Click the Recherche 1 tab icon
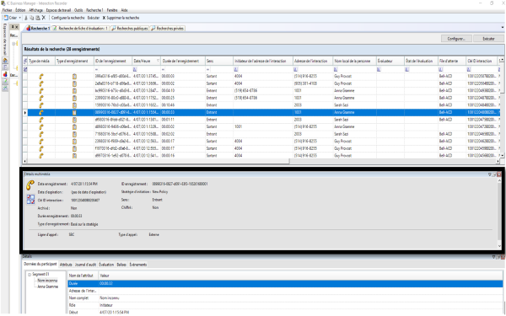 pos(28,29)
